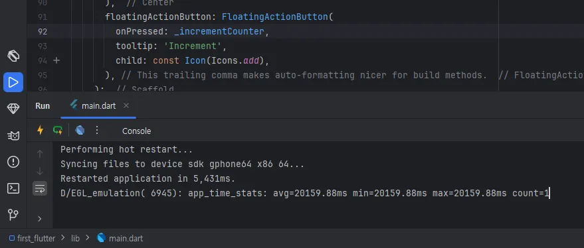Click the down arrow stack trace button
The height and width of the screenshot is (248, 584).
click(40, 171)
